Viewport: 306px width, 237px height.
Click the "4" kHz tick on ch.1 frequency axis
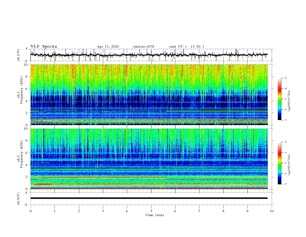(x=27, y=101)
